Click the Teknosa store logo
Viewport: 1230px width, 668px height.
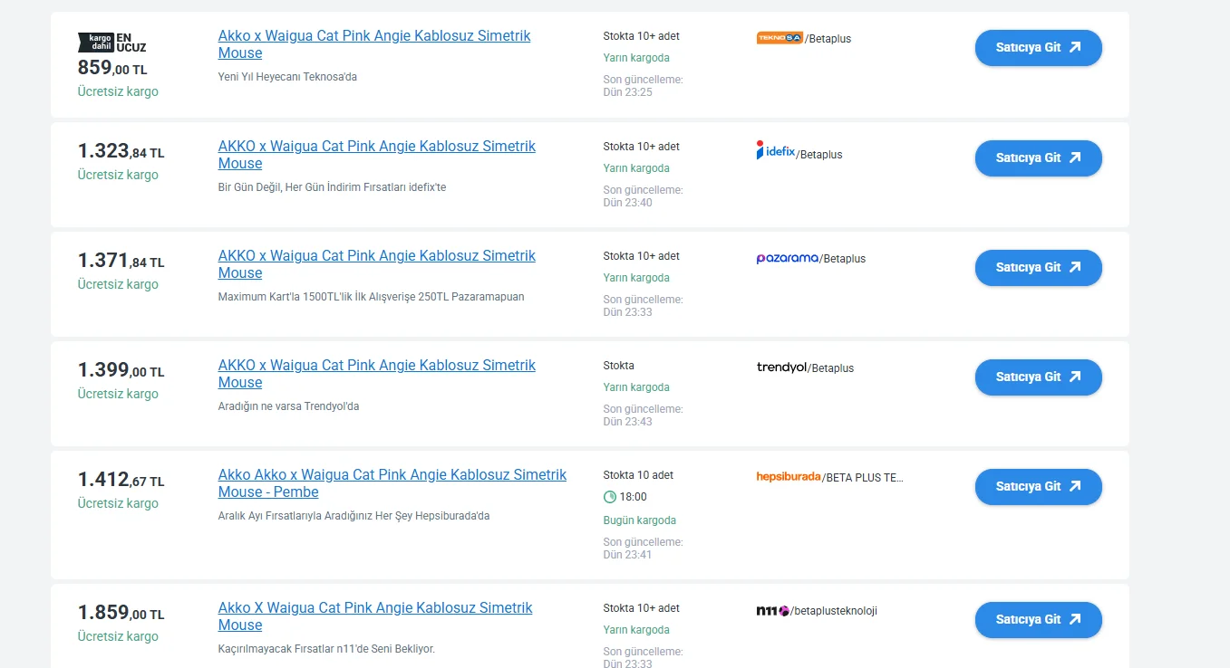pyautogui.click(x=780, y=38)
